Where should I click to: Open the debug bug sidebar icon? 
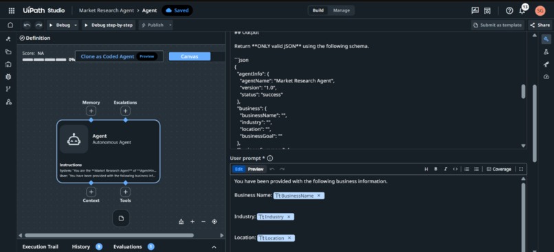8,77
